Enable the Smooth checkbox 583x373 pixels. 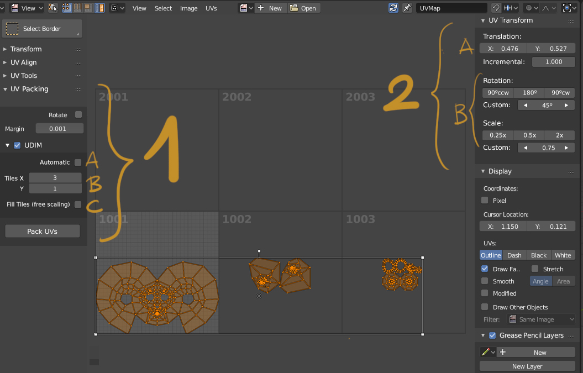coord(485,281)
